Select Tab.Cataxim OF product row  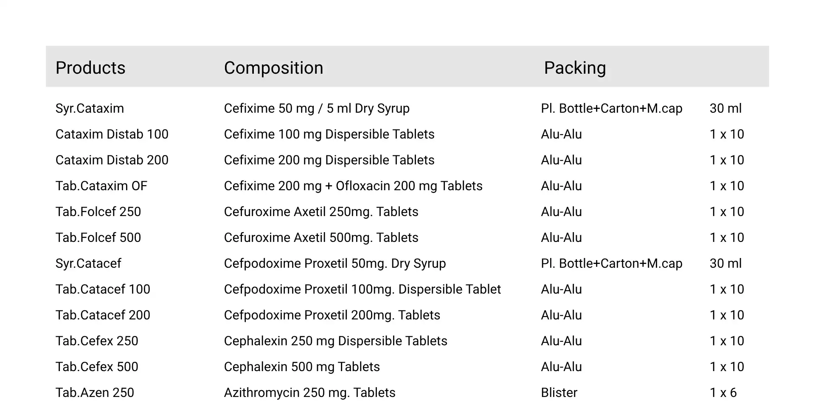101,186
